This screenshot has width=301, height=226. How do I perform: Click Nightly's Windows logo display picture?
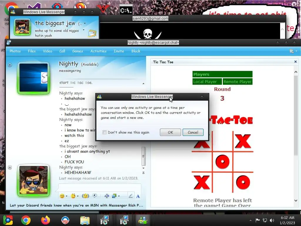[34, 78]
